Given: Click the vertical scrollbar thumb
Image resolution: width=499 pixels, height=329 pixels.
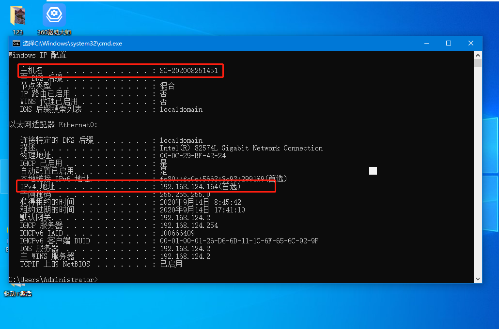Looking at the screenshot, I should [478, 63].
